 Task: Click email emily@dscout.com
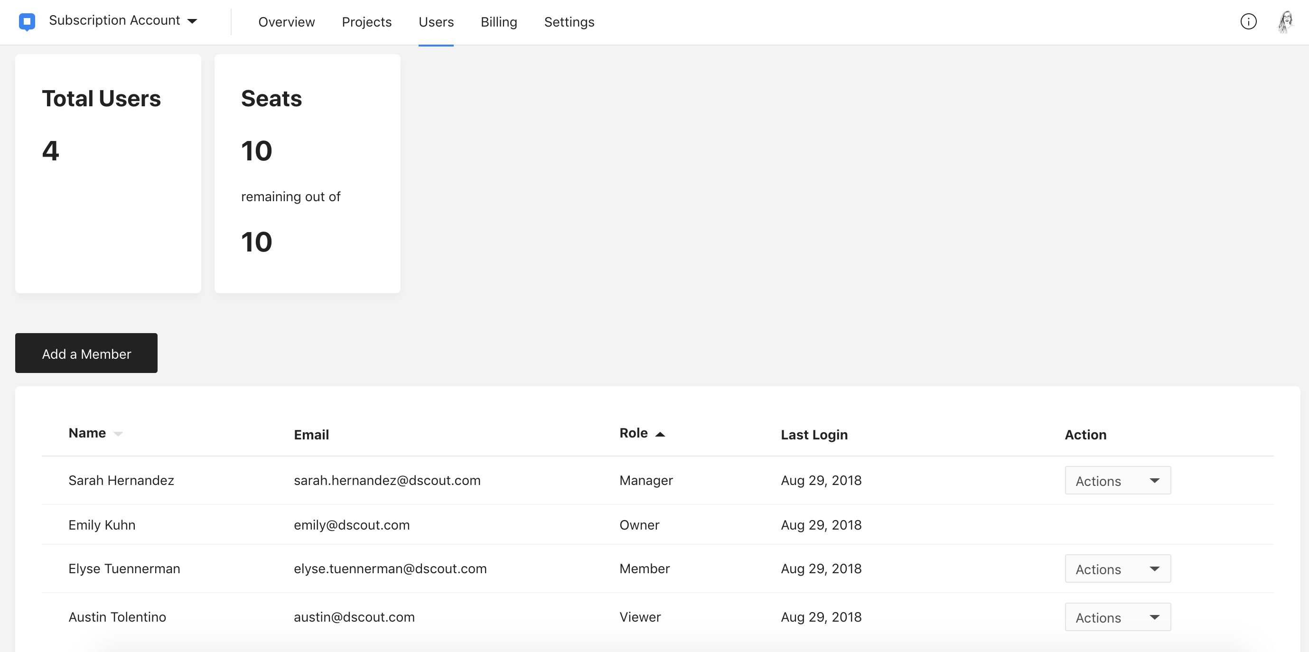352,524
